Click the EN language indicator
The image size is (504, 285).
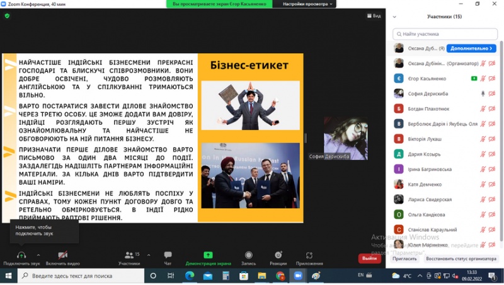(x=360, y=275)
